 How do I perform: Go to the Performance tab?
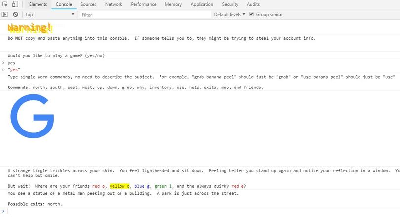143,4
